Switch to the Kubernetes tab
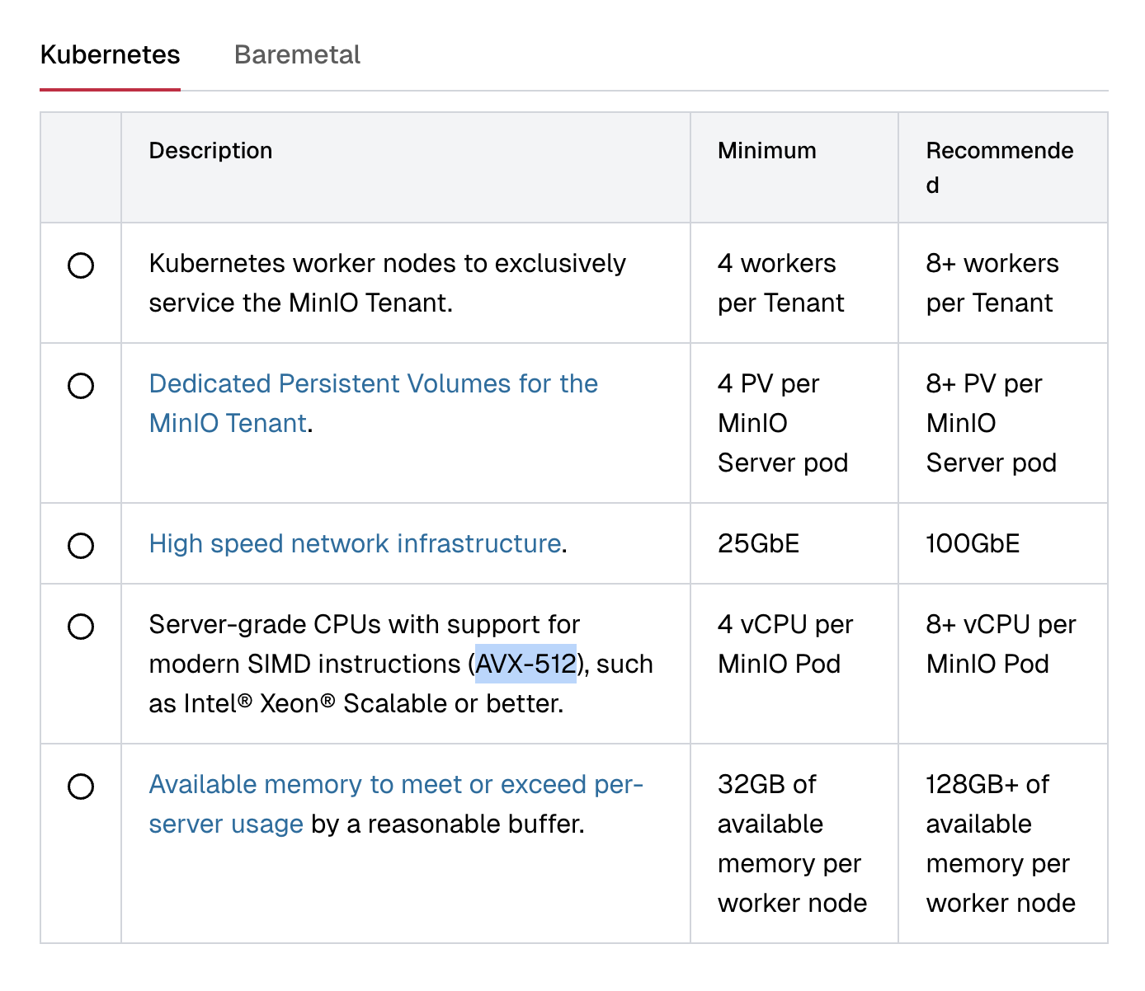Viewport: 1145px width, 991px height. click(110, 55)
